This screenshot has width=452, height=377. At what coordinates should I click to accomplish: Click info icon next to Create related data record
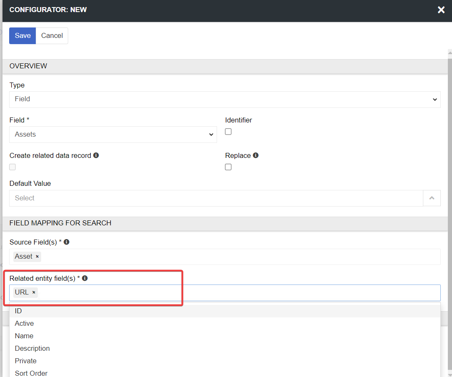coord(96,155)
